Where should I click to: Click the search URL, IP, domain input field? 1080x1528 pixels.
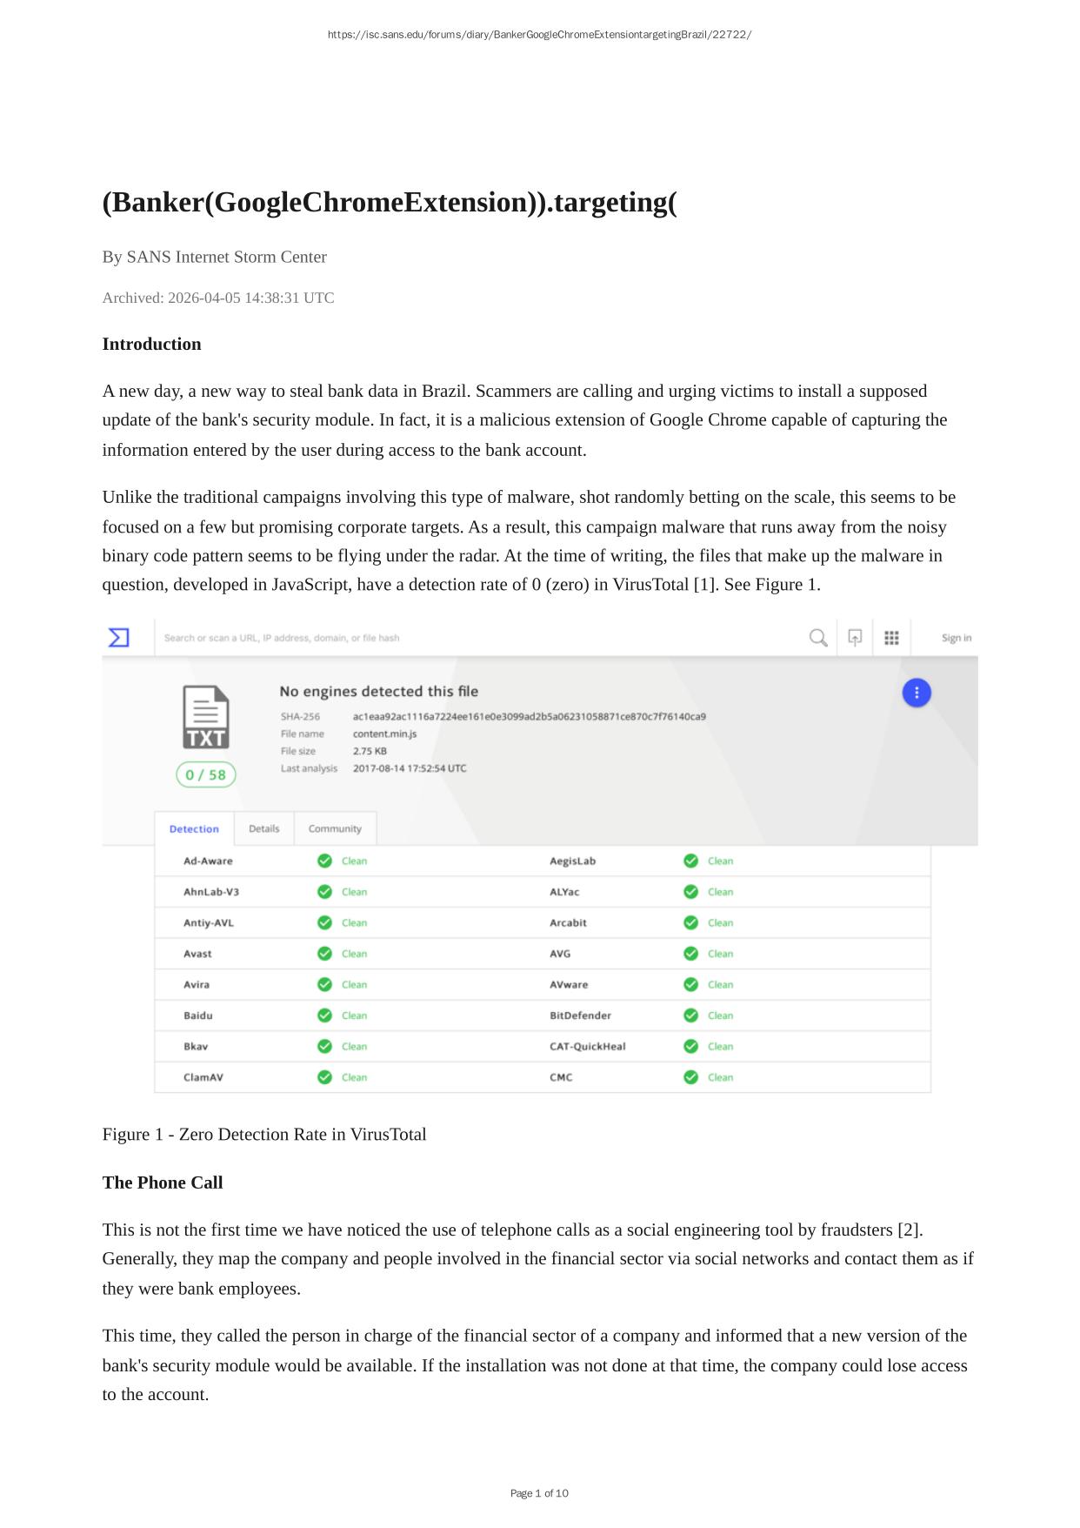pos(478,638)
